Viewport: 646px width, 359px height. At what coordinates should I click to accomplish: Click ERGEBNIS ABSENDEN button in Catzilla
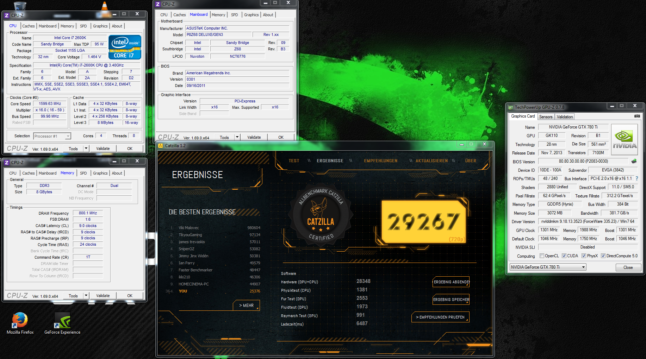click(x=451, y=282)
